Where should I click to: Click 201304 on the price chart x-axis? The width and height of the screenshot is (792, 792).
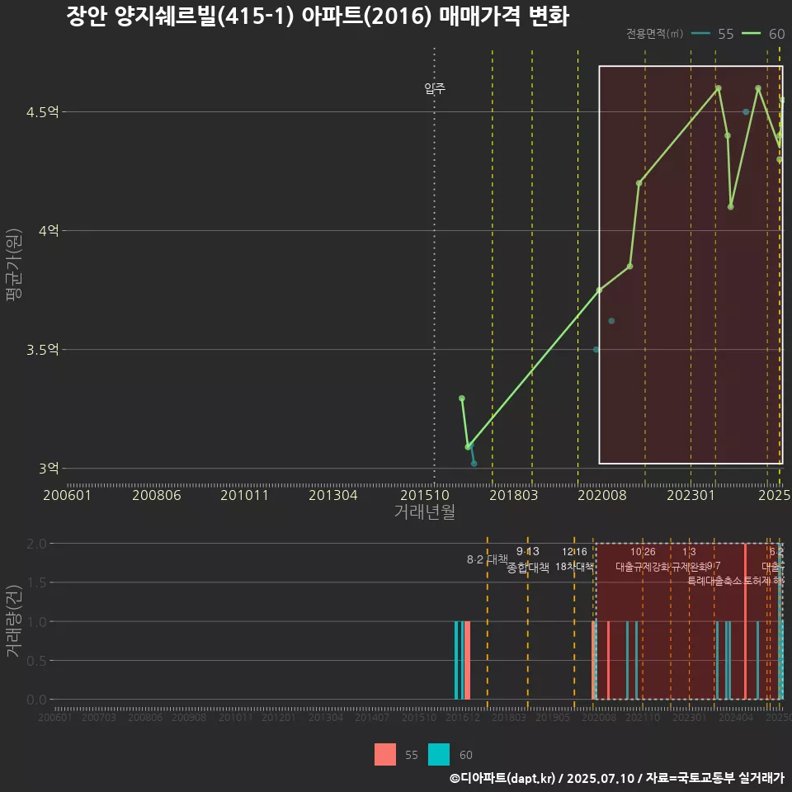[x=332, y=495]
